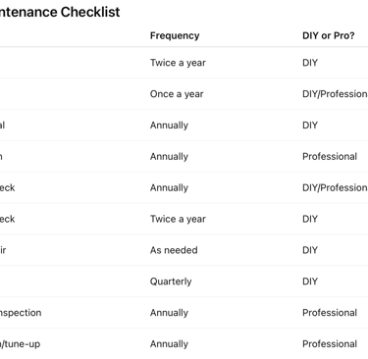Screen dimensions: 368x359
Task: Select Annually in the tune-up row
Action: tap(169, 344)
